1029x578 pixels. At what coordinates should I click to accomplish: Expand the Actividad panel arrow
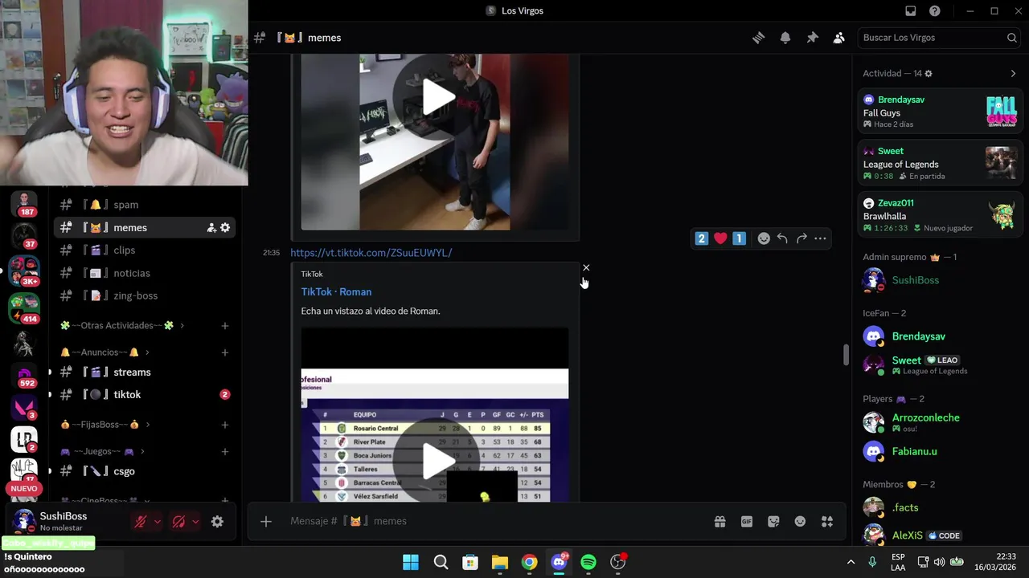pyautogui.click(x=1013, y=74)
